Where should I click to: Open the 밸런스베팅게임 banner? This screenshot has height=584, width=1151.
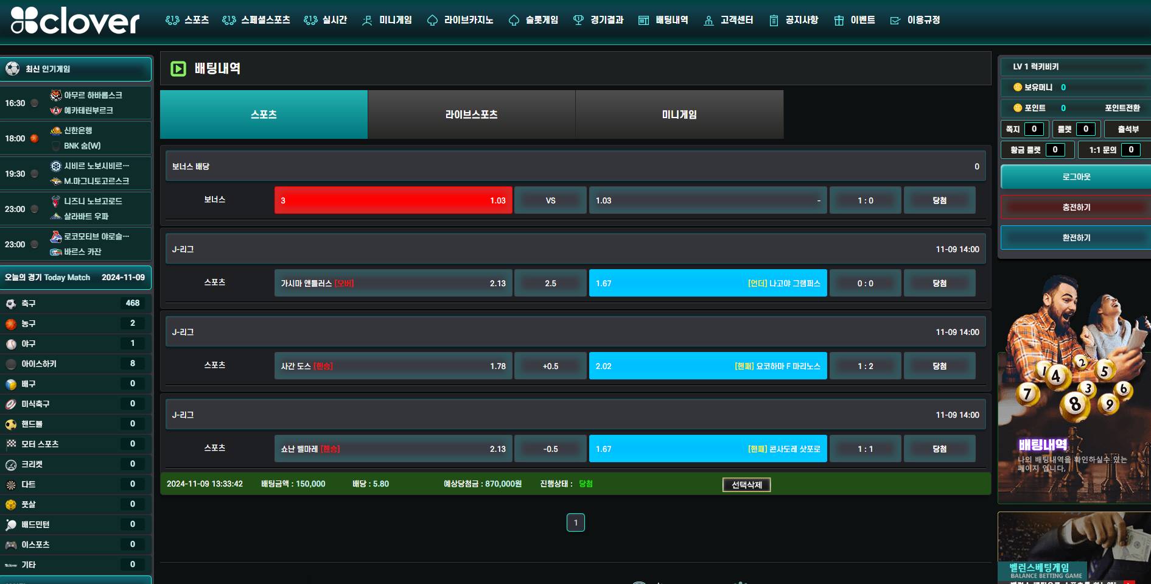[1074, 548]
